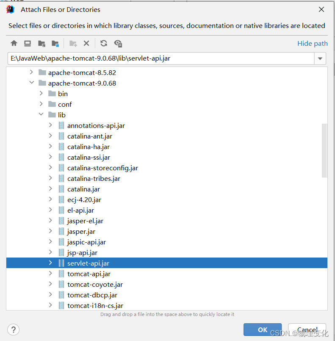Viewport: 335px width, 341px height.
Task: Select the lib folder label
Action: point(61,115)
